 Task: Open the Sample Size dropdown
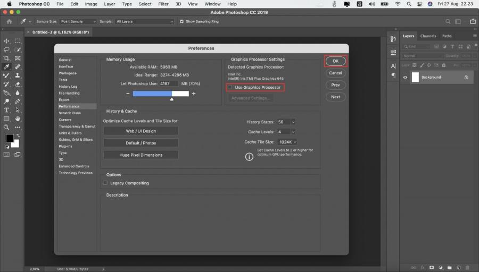point(78,21)
